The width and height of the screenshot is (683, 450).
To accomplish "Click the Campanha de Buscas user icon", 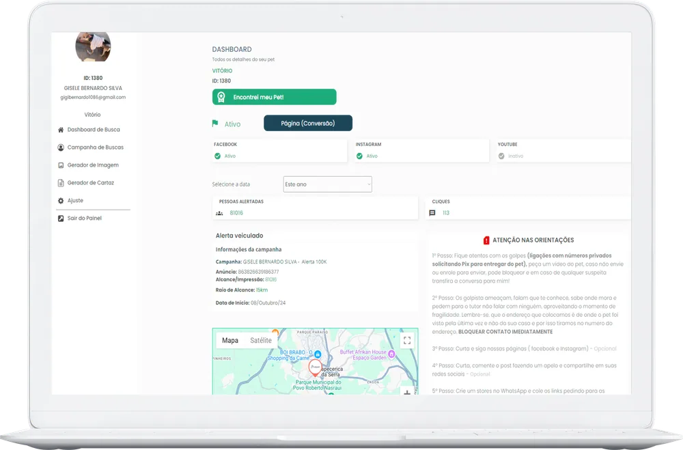I will 61,147.
